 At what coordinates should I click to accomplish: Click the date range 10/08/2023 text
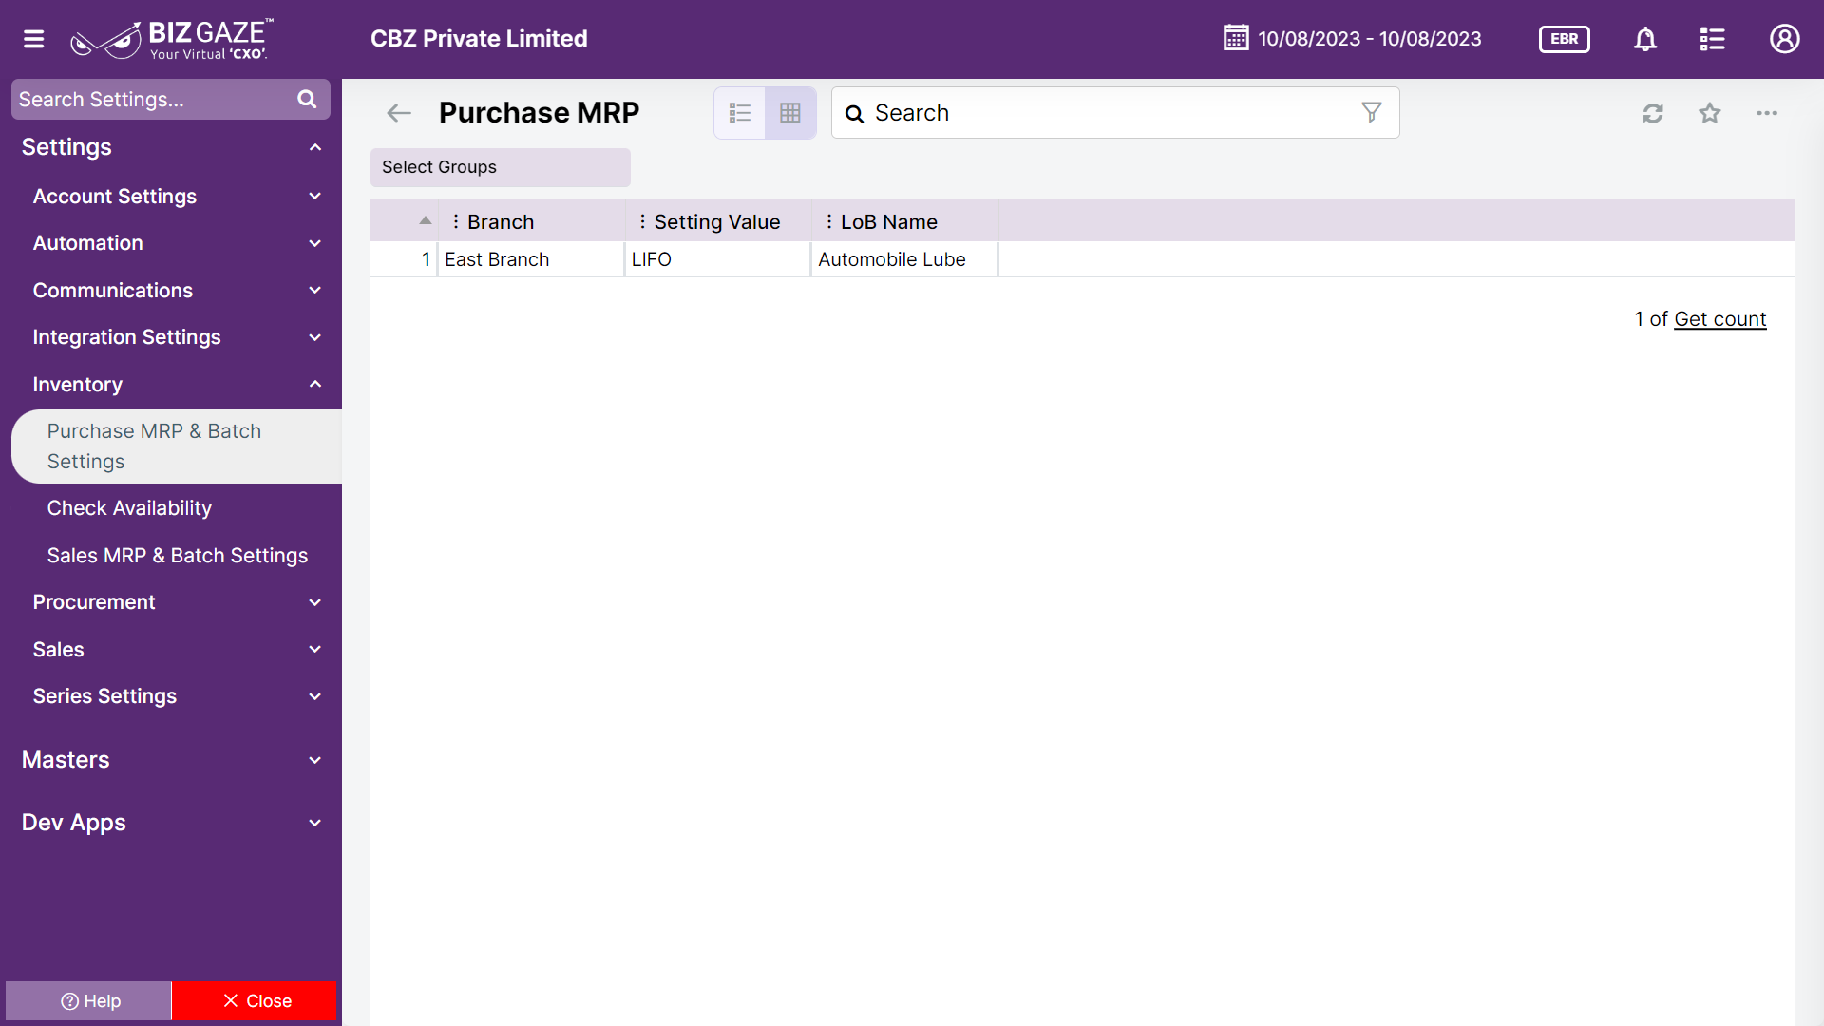click(x=1369, y=39)
